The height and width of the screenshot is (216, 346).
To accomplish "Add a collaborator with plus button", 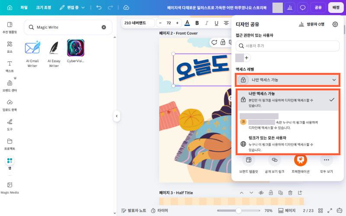I will pos(247,58).
